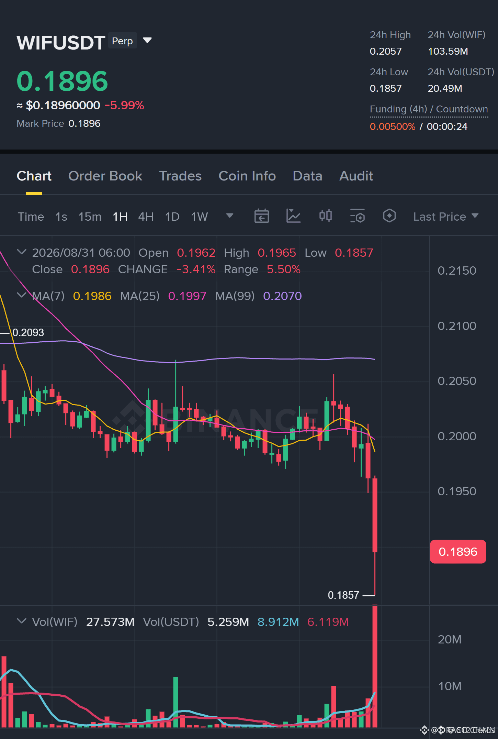
Task: Click the 0.2150 price axis label
Action: coord(457,271)
